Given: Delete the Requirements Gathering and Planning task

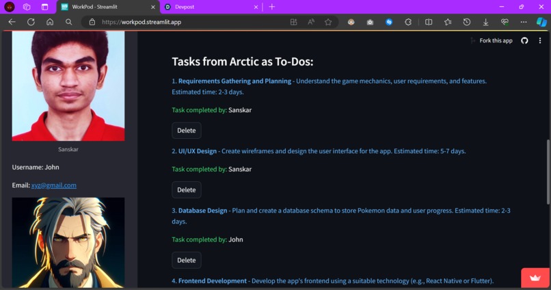Looking at the screenshot, I should pyautogui.click(x=186, y=131).
